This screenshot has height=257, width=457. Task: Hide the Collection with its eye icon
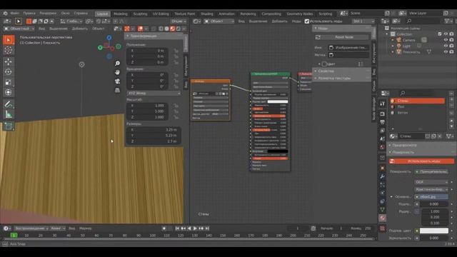(x=446, y=34)
